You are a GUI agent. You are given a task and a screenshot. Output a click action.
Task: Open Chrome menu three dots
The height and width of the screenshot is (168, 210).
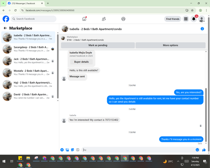tap(206, 10)
